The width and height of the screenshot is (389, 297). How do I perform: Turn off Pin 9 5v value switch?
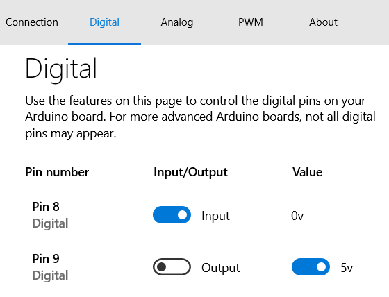click(x=311, y=267)
